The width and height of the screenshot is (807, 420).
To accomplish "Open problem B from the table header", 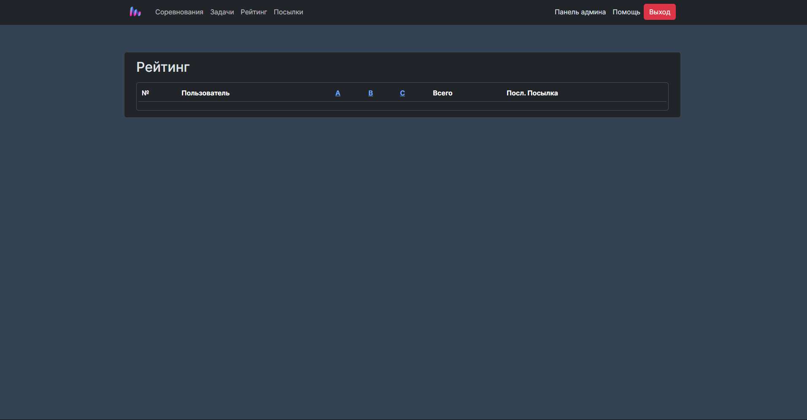I will pos(370,93).
